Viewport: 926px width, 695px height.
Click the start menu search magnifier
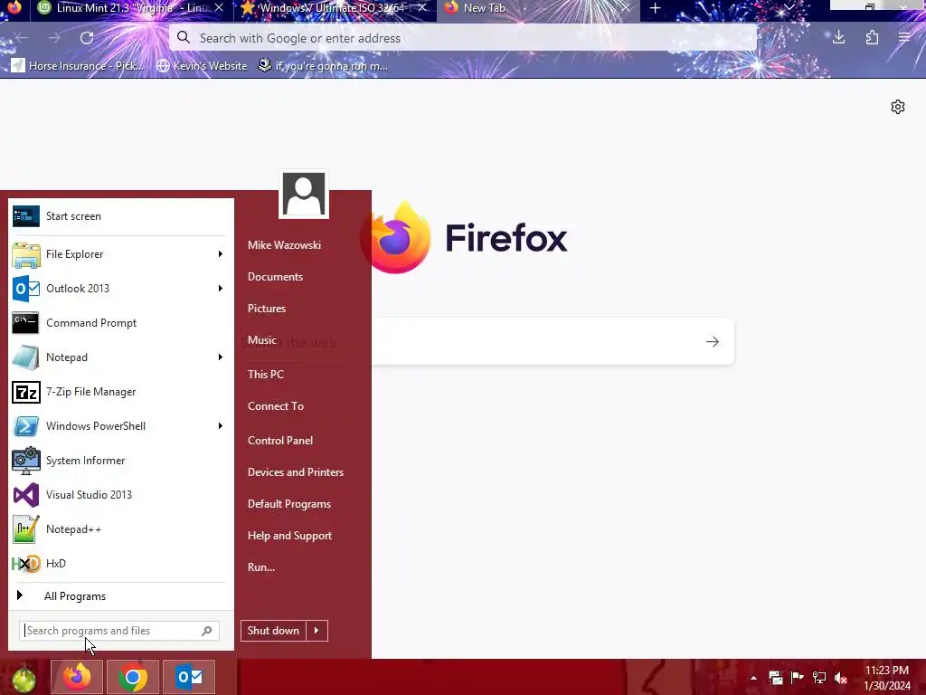207,631
